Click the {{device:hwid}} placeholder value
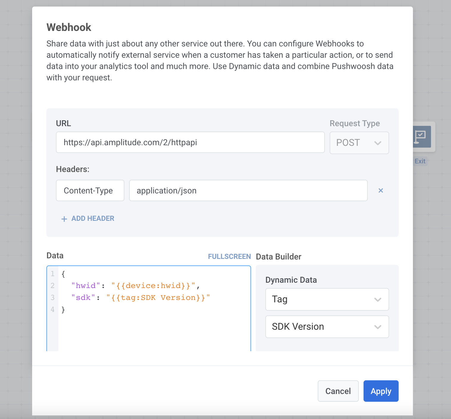Image resolution: width=451 pixels, height=419 pixels. point(153,286)
